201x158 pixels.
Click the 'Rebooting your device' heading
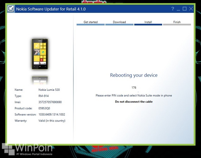pyautogui.click(x=134, y=75)
